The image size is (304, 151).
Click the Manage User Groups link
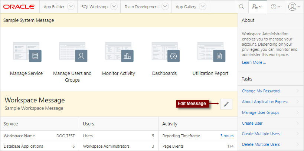[261, 112]
